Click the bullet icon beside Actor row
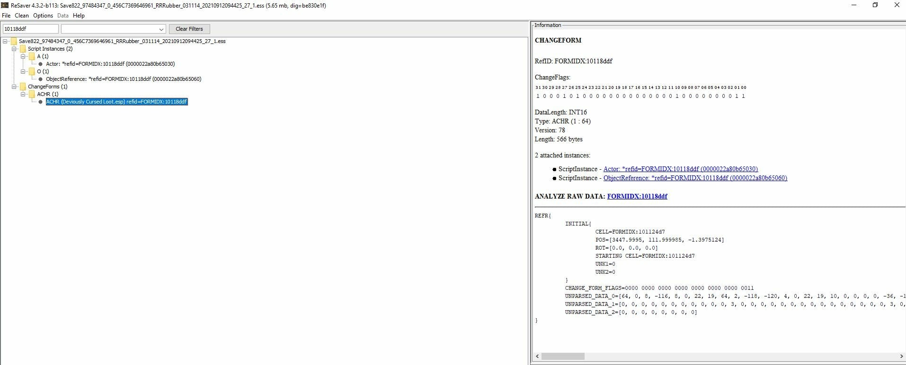This screenshot has width=906, height=365. 41,64
